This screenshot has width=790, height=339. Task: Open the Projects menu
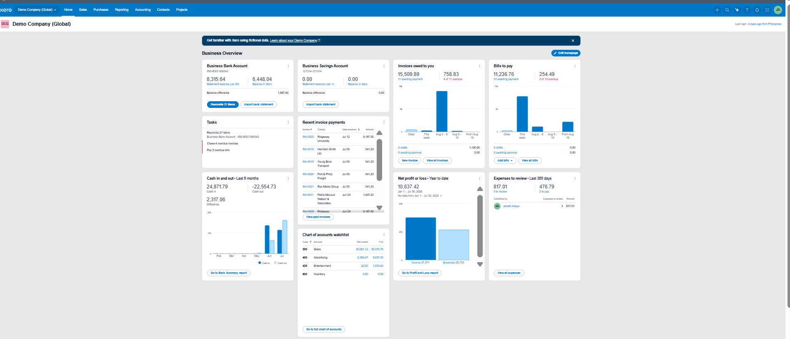182,10
